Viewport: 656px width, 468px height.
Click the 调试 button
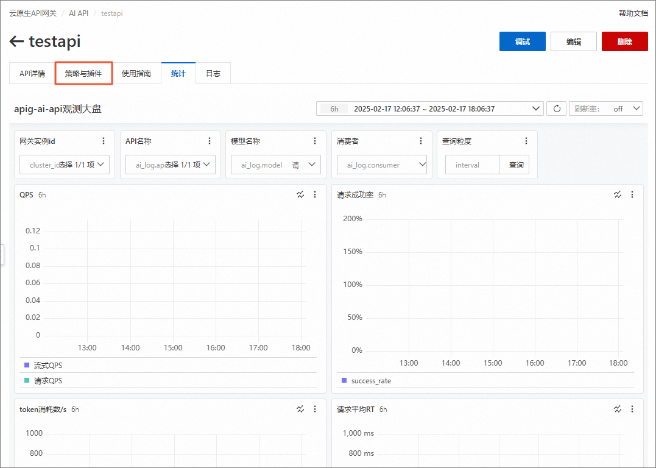click(x=523, y=41)
